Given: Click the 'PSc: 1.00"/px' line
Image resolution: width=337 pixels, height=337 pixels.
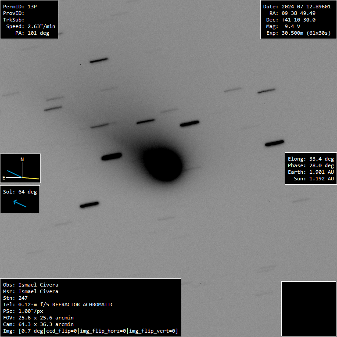Looking at the screenshot, I should [x=23, y=312].
